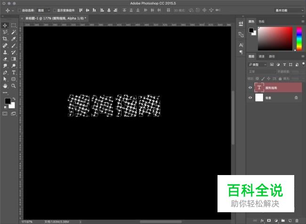
Task: Swap foreground and background colors in toolbox
Action: pyautogui.click(x=14, y=99)
